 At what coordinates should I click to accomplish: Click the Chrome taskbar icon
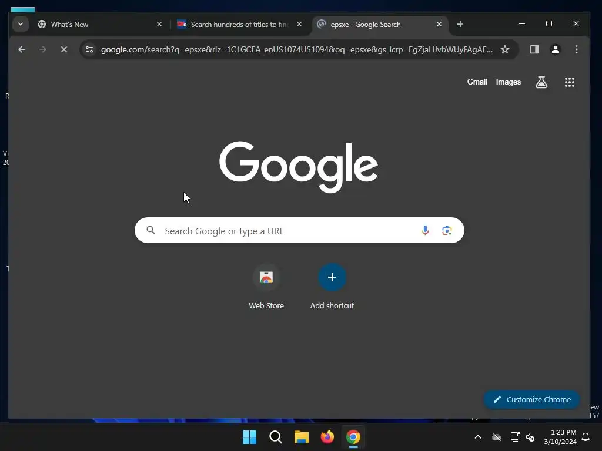tap(353, 437)
